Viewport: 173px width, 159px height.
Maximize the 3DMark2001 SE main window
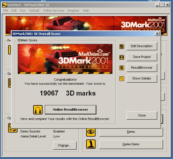coord(162,5)
